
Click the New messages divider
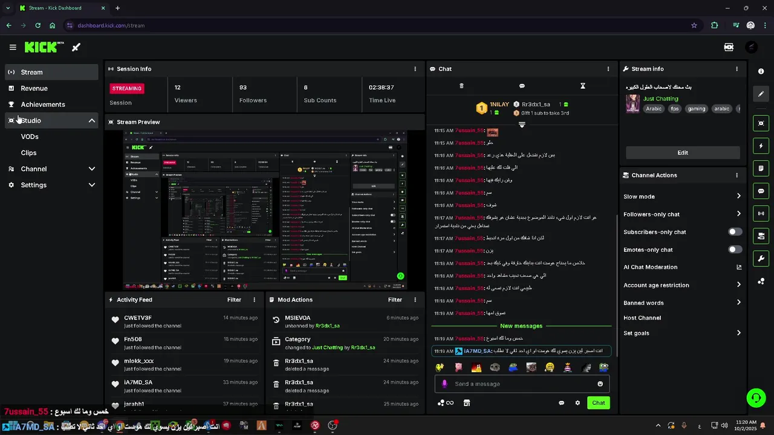[521, 326]
